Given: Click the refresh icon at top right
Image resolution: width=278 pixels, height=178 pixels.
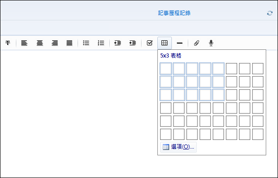Looking at the screenshot, I should click(270, 13).
